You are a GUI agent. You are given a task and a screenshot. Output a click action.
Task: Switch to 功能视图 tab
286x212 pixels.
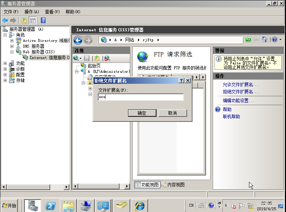(147, 185)
